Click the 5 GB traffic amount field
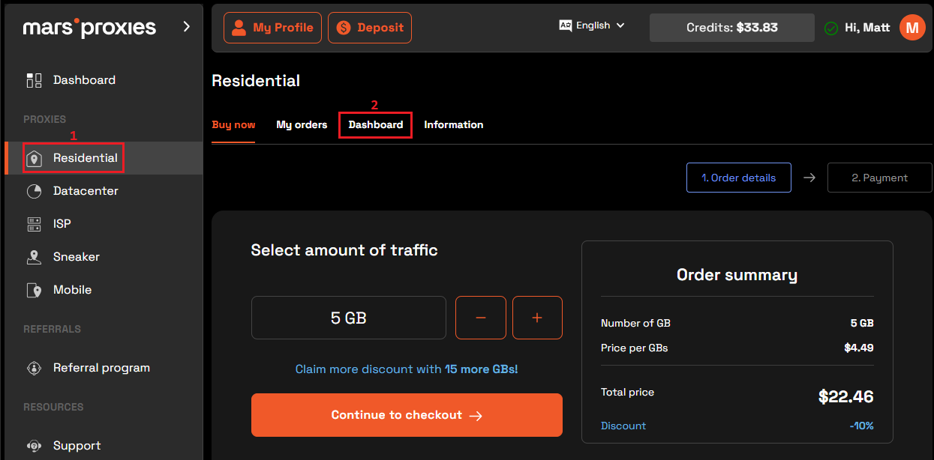 pos(348,318)
